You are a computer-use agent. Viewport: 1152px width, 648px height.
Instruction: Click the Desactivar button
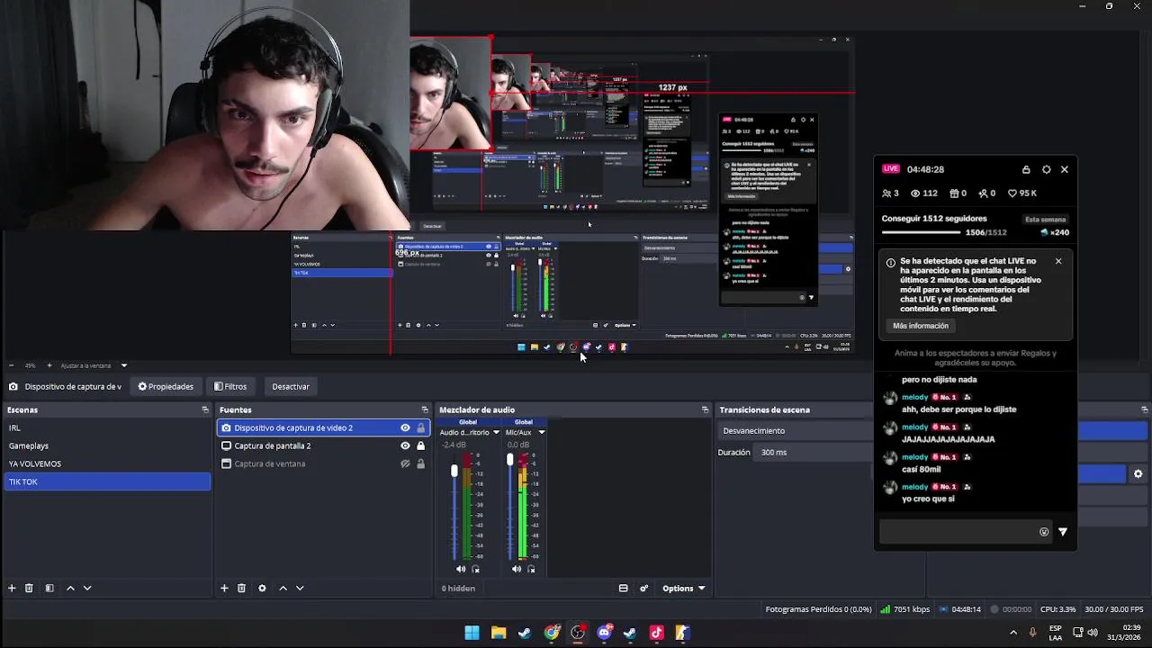[x=291, y=386]
